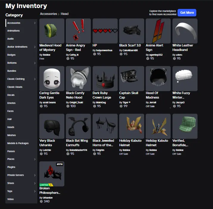The width and height of the screenshot is (213, 209).
Task: Open the limited Broken Philosophers item thumbnail
Action: [x=52, y=174]
